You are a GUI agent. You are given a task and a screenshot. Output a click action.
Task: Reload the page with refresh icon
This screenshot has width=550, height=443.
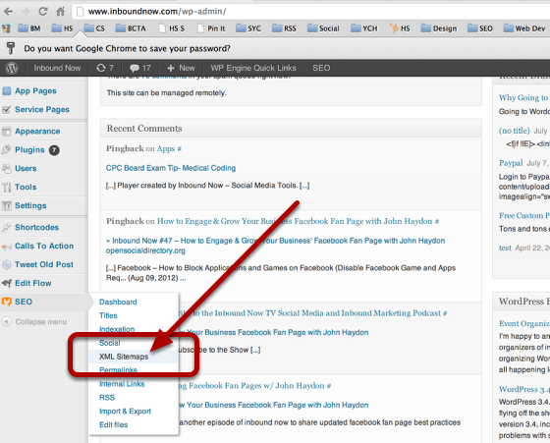coord(43,12)
